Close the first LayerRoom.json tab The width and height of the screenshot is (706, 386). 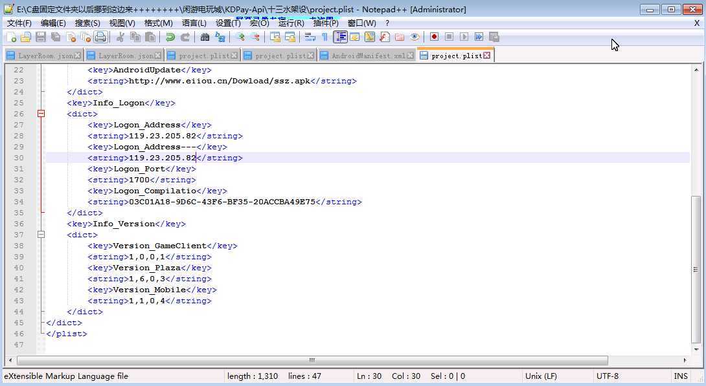pos(78,56)
